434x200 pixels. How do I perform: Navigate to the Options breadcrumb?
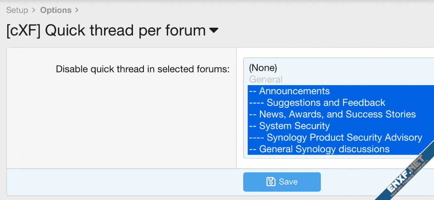tap(56, 10)
